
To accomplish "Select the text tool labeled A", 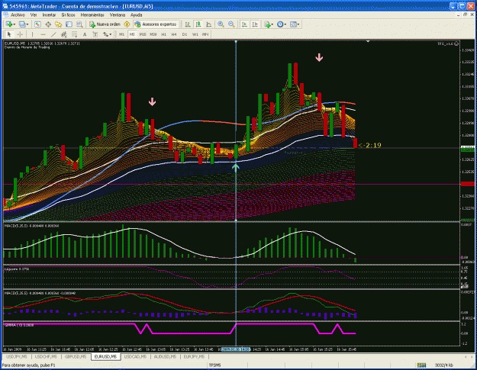I will [85, 34].
